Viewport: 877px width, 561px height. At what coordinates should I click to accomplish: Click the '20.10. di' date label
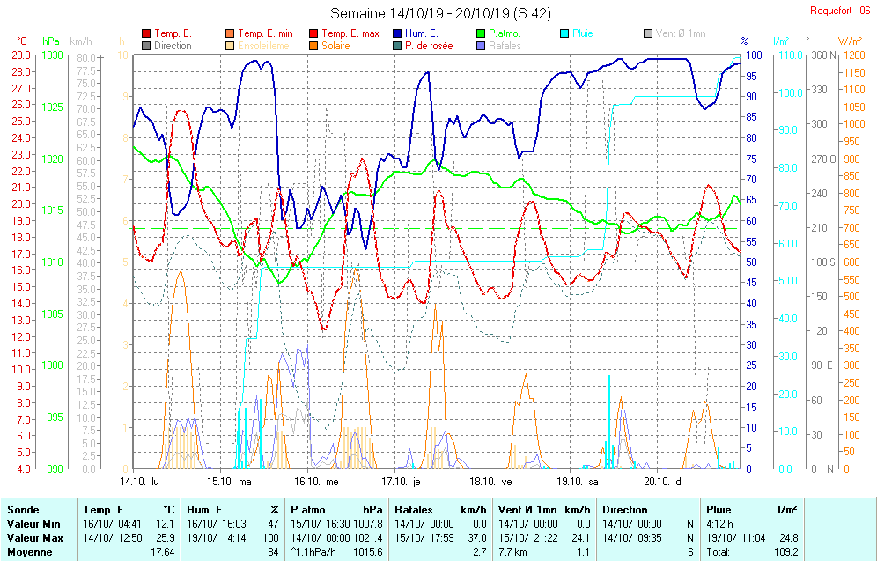pos(663,482)
